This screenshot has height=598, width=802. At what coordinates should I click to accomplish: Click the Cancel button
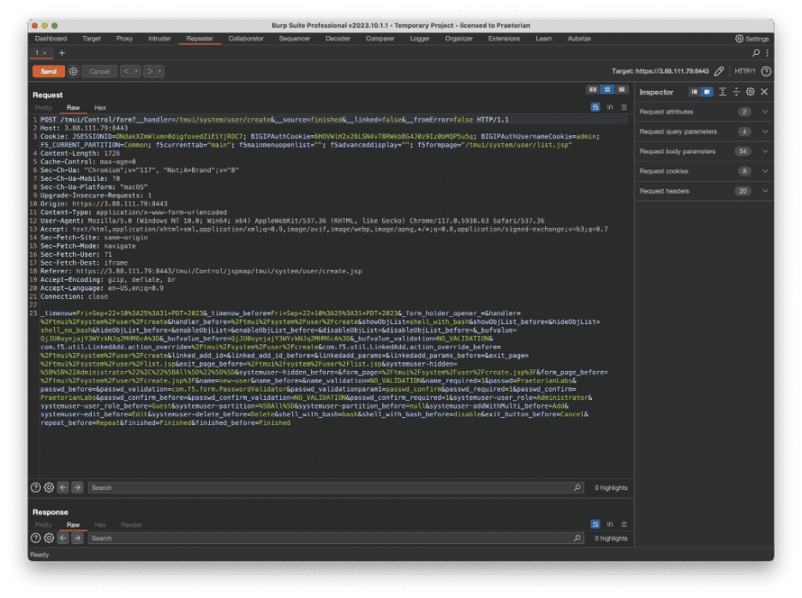click(x=99, y=71)
